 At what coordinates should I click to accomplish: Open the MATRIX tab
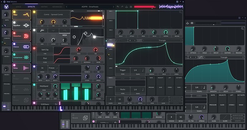tap(44, 7)
